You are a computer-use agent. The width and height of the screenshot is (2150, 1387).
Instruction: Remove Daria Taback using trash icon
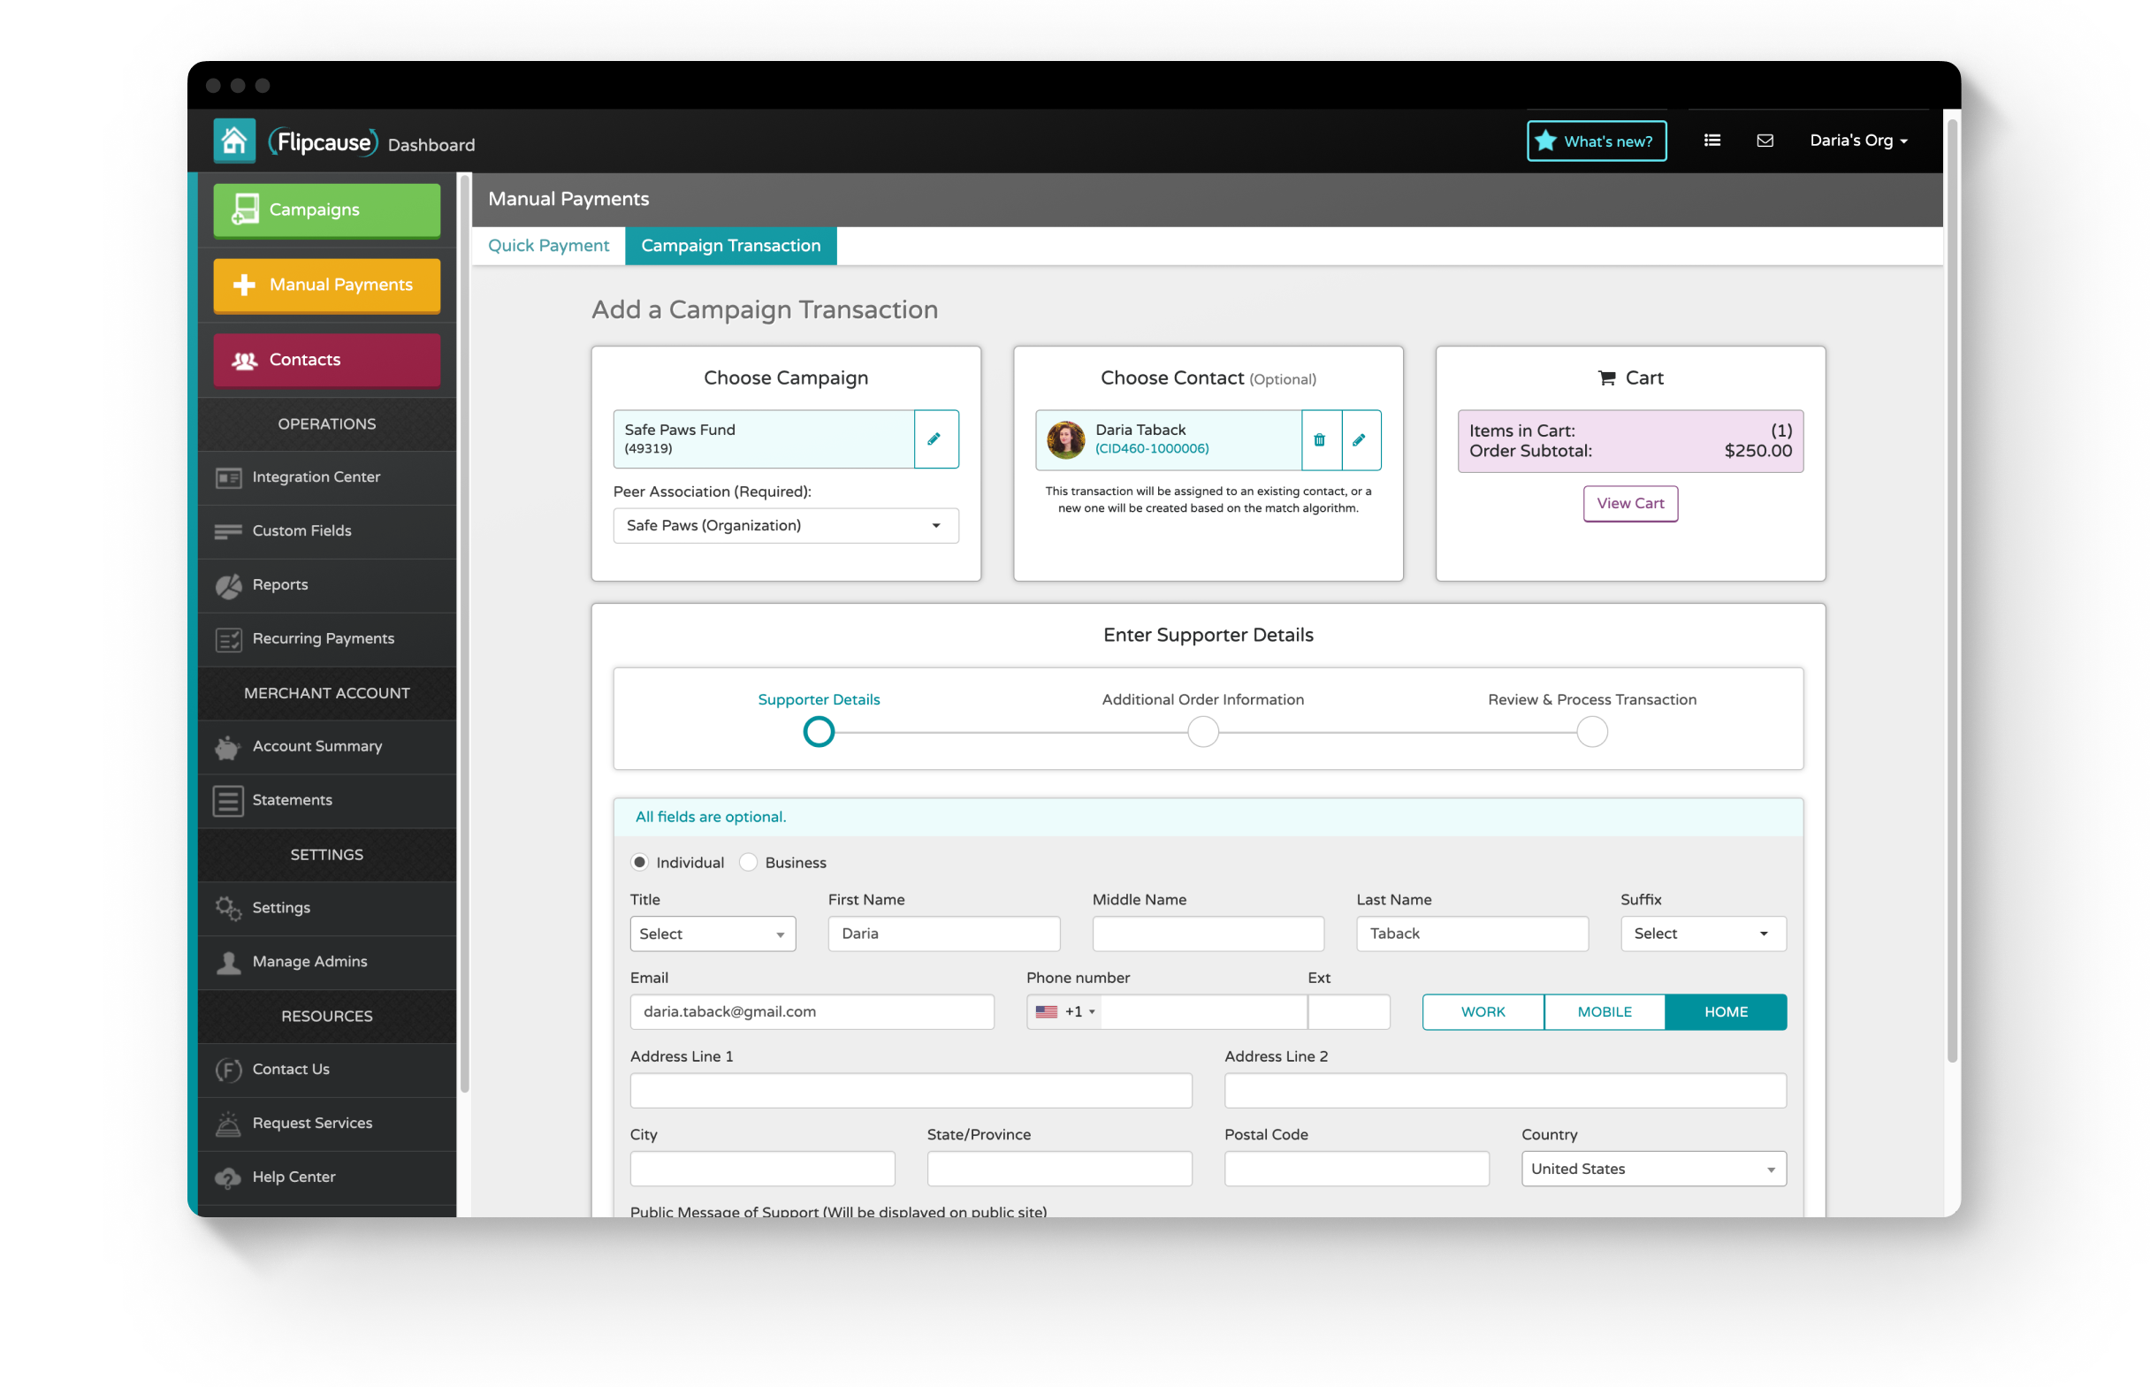coord(1319,439)
